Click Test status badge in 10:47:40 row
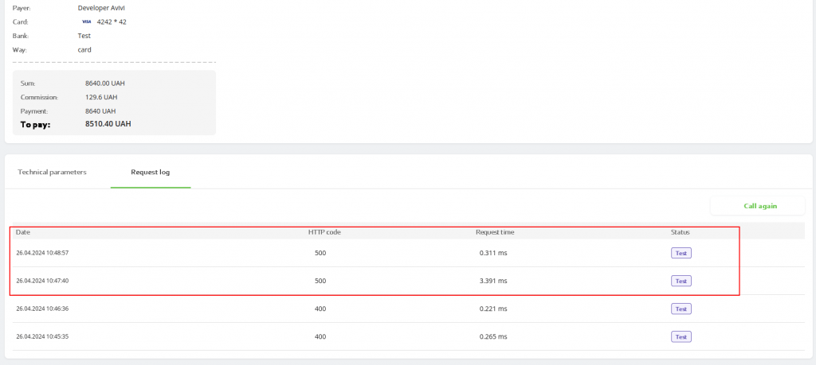The height and width of the screenshot is (365, 816). point(681,281)
